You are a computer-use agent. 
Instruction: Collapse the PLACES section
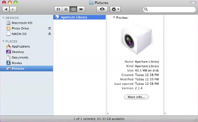coord(3,41)
